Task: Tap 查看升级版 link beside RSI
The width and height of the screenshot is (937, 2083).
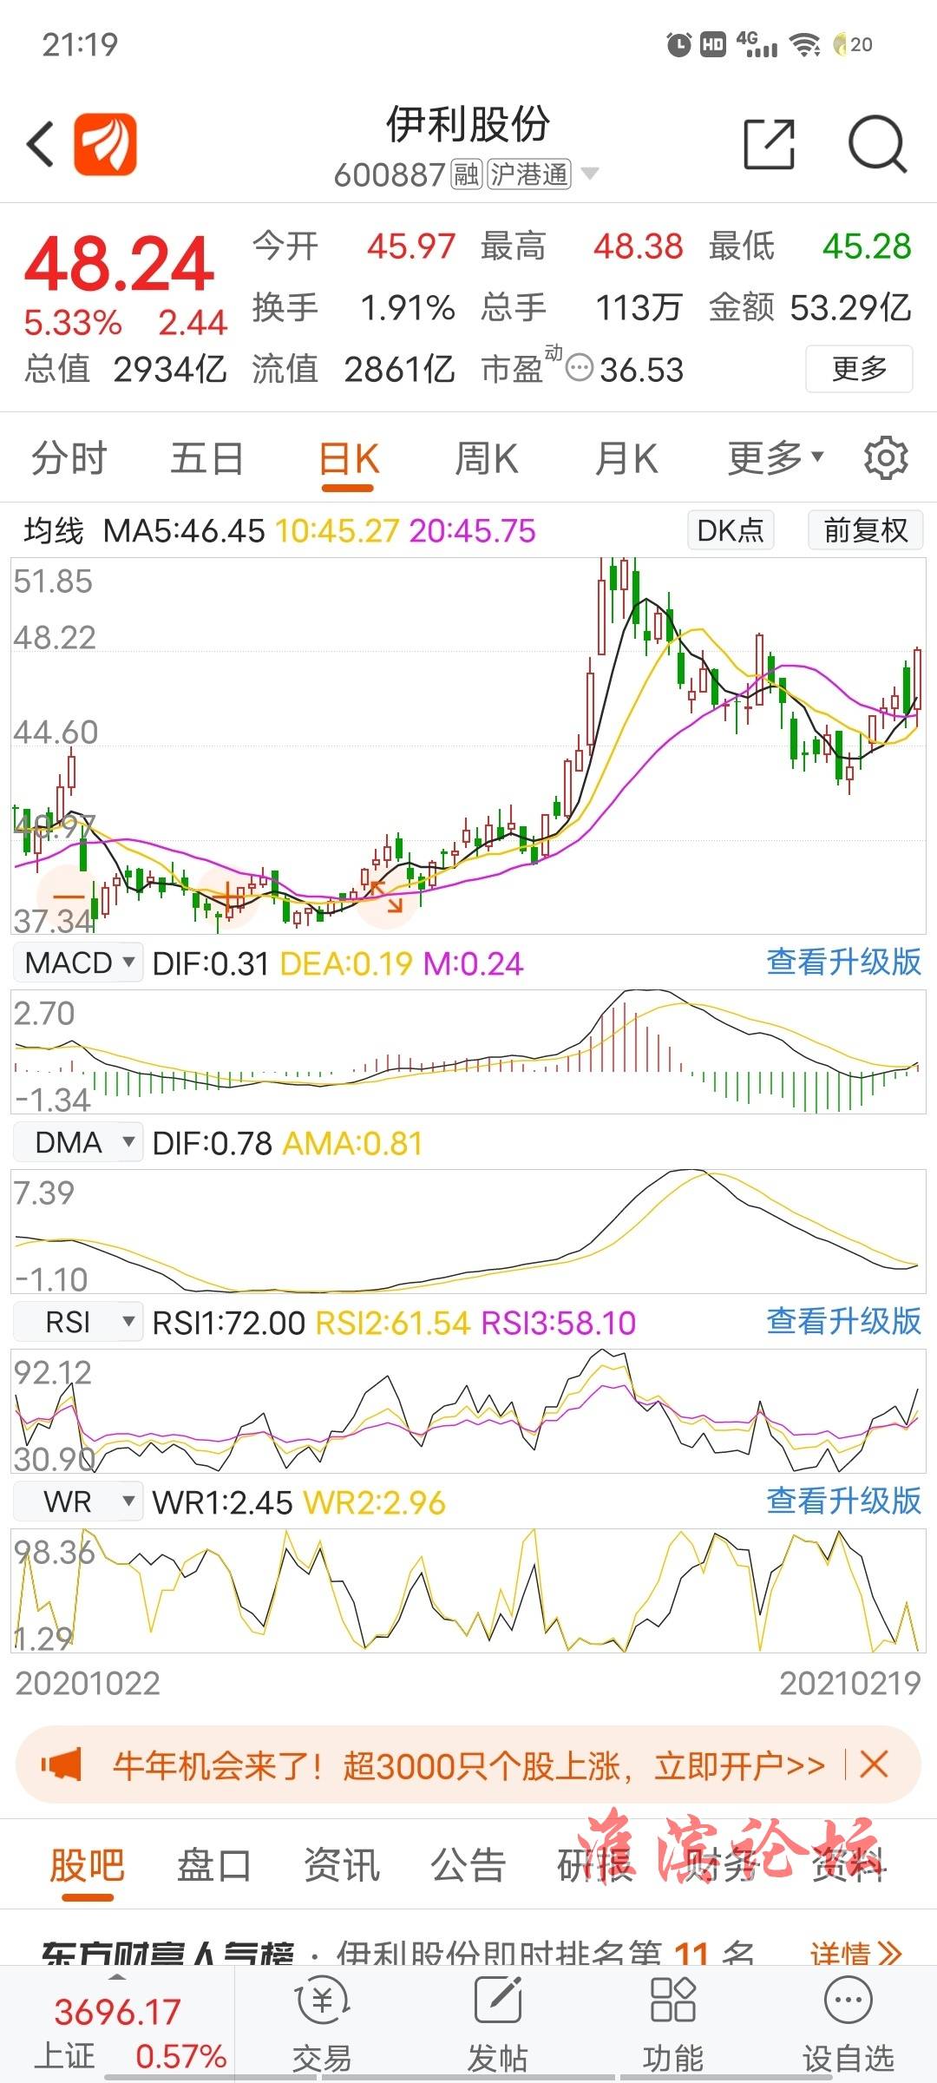Action: 843,1321
